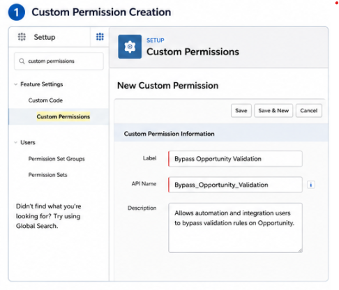The width and height of the screenshot is (339, 290).
Task: Click the blue grid icon in the header
Action: point(100,37)
